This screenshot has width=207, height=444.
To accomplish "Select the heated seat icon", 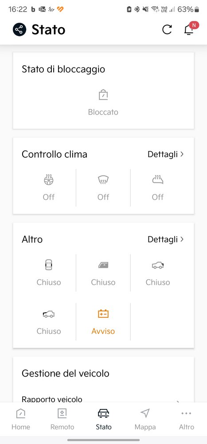I will 158,179.
